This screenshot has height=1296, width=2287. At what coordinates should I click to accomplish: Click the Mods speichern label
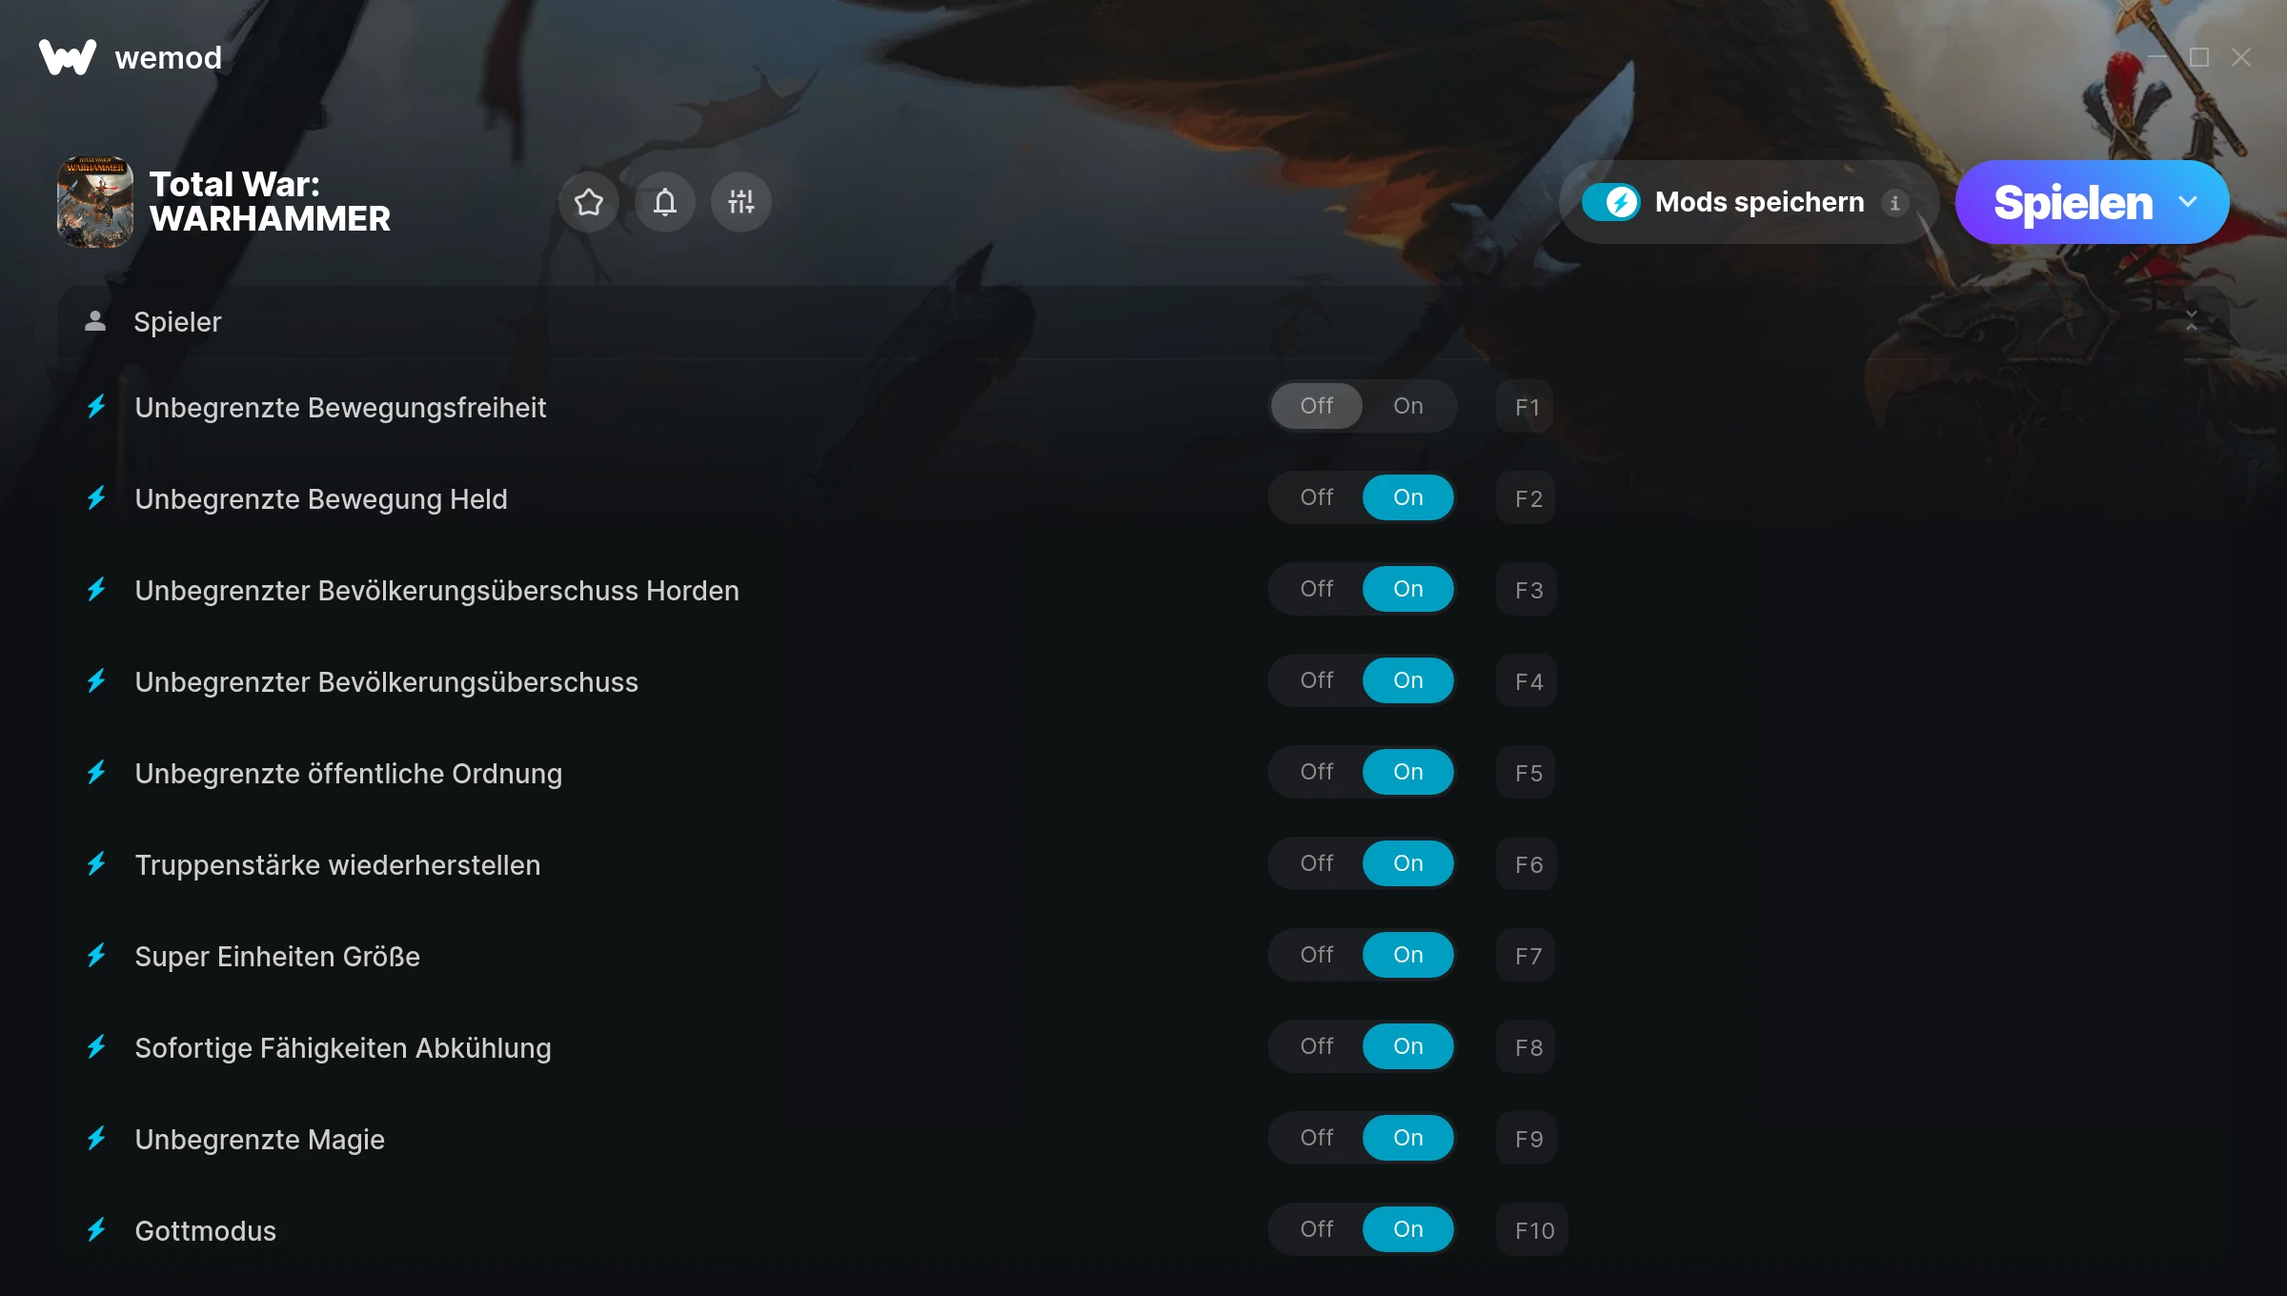coord(1759,202)
